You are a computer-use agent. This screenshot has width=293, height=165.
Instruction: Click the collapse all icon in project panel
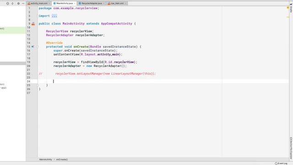click(12, 3)
